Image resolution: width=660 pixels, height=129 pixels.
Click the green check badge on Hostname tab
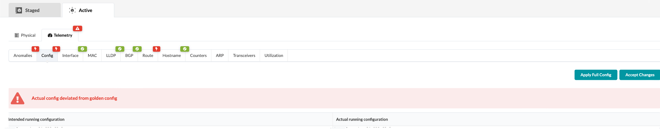184,49
